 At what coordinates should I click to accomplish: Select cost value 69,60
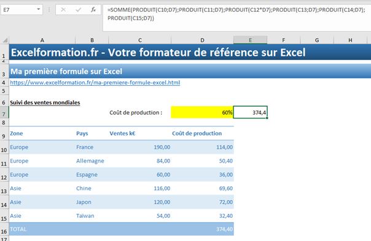point(202,188)
